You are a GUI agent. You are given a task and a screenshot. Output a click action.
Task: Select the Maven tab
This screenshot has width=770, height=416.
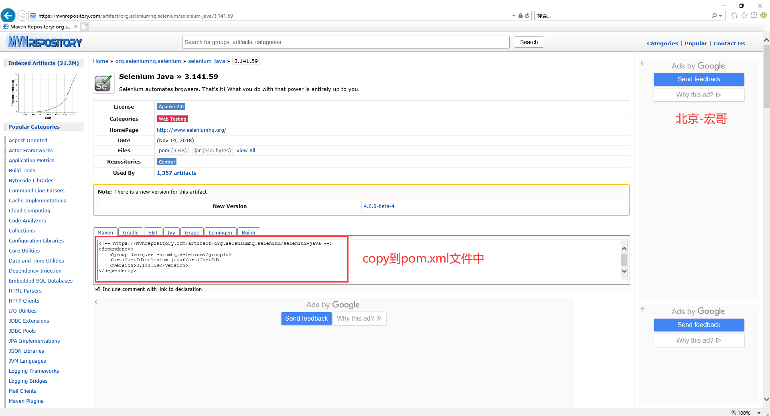point(105,232)
